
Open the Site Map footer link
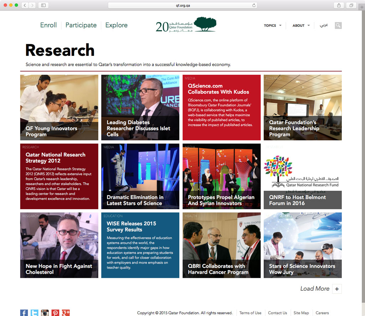(x=301, y=313)
